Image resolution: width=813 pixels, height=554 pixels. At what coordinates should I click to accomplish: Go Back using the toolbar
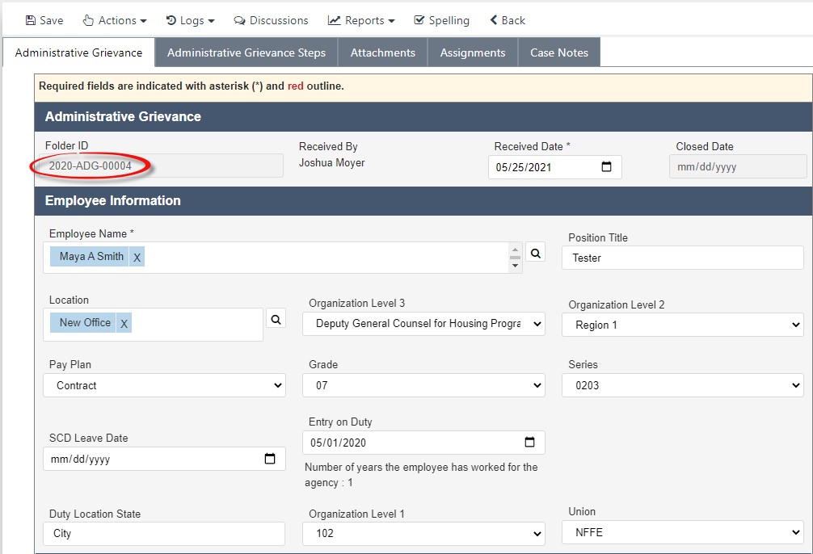point(508,20)
